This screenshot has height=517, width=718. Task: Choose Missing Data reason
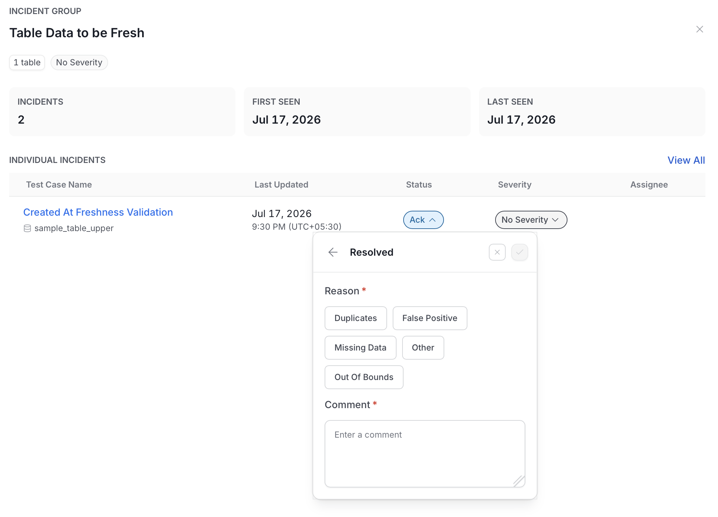360,348
